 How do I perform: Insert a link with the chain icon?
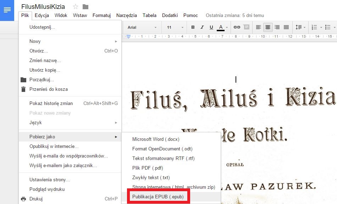coord(237,27)
